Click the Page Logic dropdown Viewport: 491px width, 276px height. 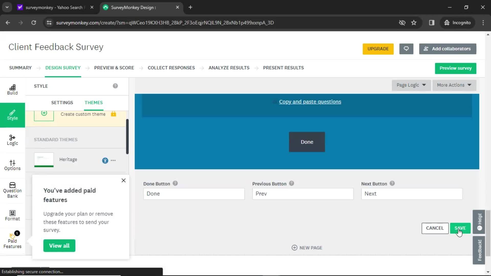point(411,85)
